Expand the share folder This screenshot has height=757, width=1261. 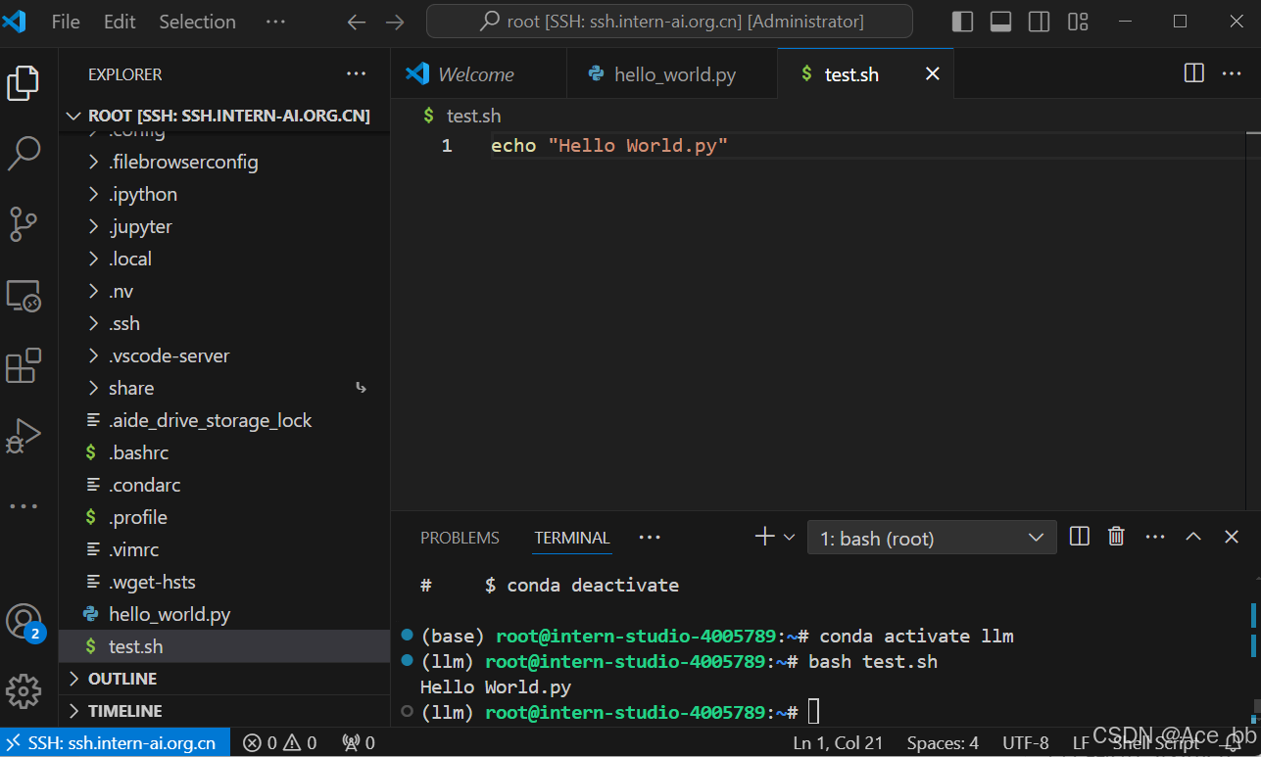[x=224, y=388]
